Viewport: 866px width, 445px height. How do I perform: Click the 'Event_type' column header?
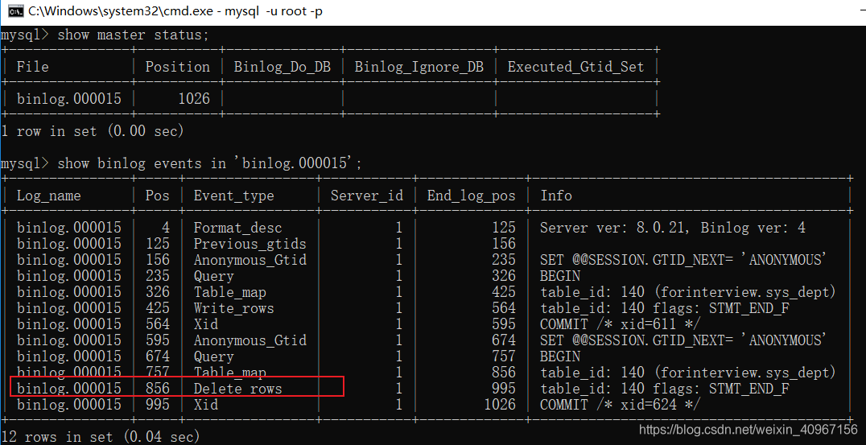[x=233, y=196]
